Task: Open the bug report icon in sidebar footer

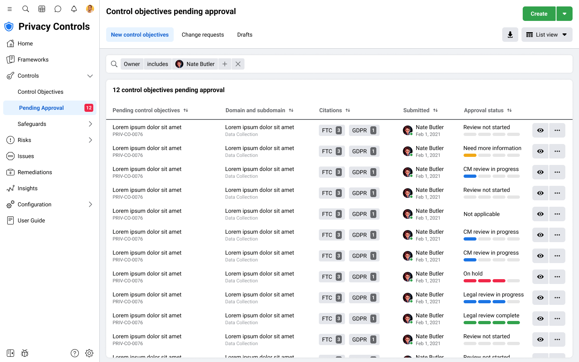Action: (x=25, y=353)
